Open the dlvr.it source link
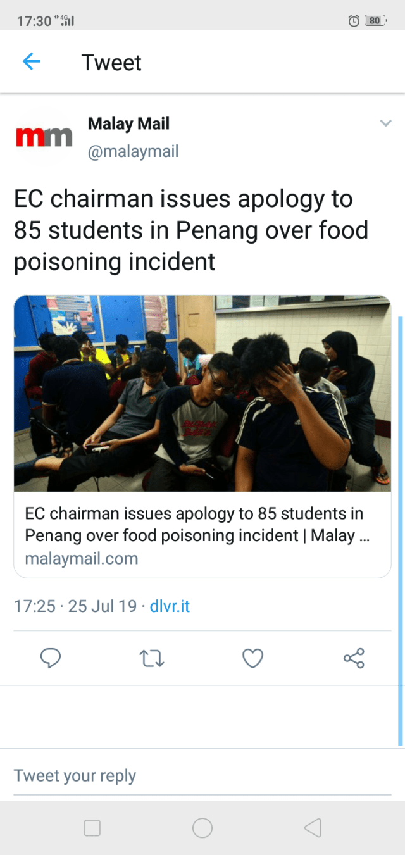 point(170,606)
